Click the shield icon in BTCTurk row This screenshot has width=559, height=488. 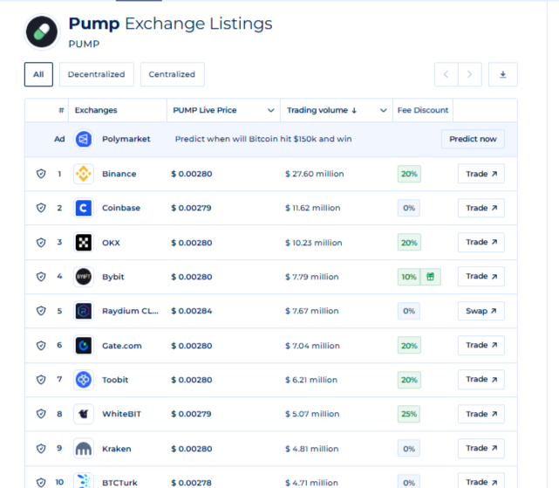[x=41, y=482]
